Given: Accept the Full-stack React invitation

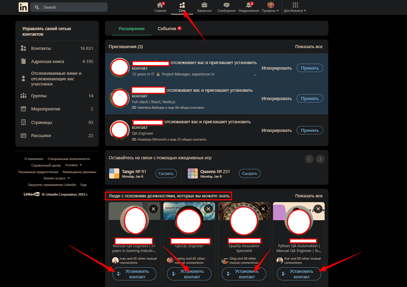Looking at the screenshot, I should pyautogui.click(x=310, y=98).
